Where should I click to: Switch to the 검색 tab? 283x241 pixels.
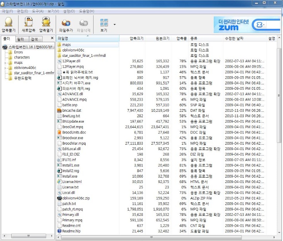coord(34,39)
